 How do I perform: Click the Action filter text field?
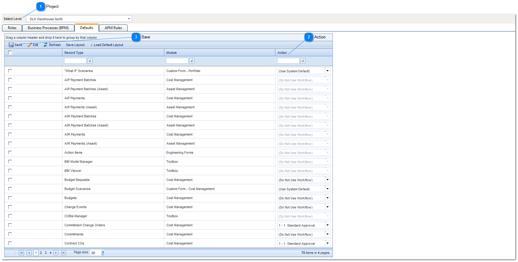(x=288, y=61)
